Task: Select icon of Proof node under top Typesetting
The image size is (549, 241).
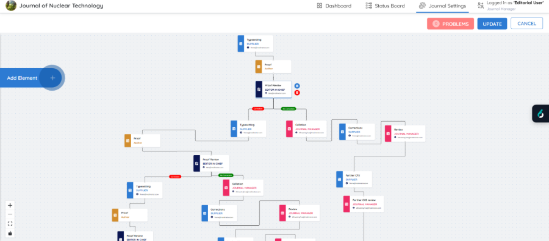Action: pos(259,67)
